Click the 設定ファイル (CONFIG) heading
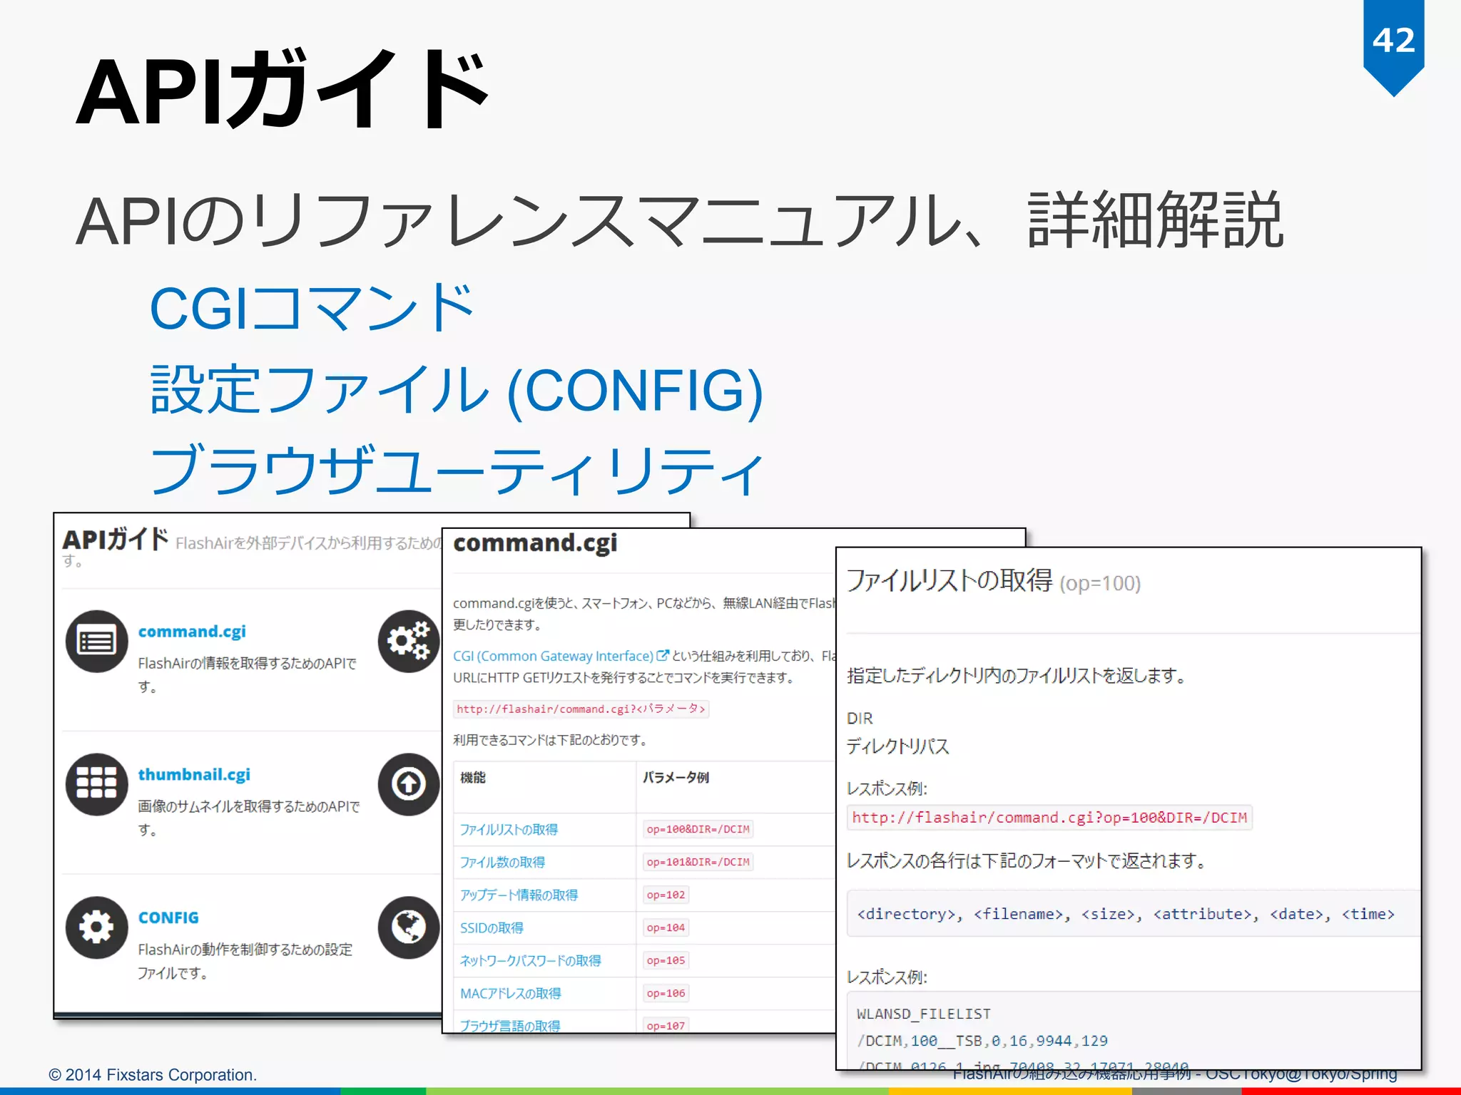Screen dimensions: 1461x1095 457,390
